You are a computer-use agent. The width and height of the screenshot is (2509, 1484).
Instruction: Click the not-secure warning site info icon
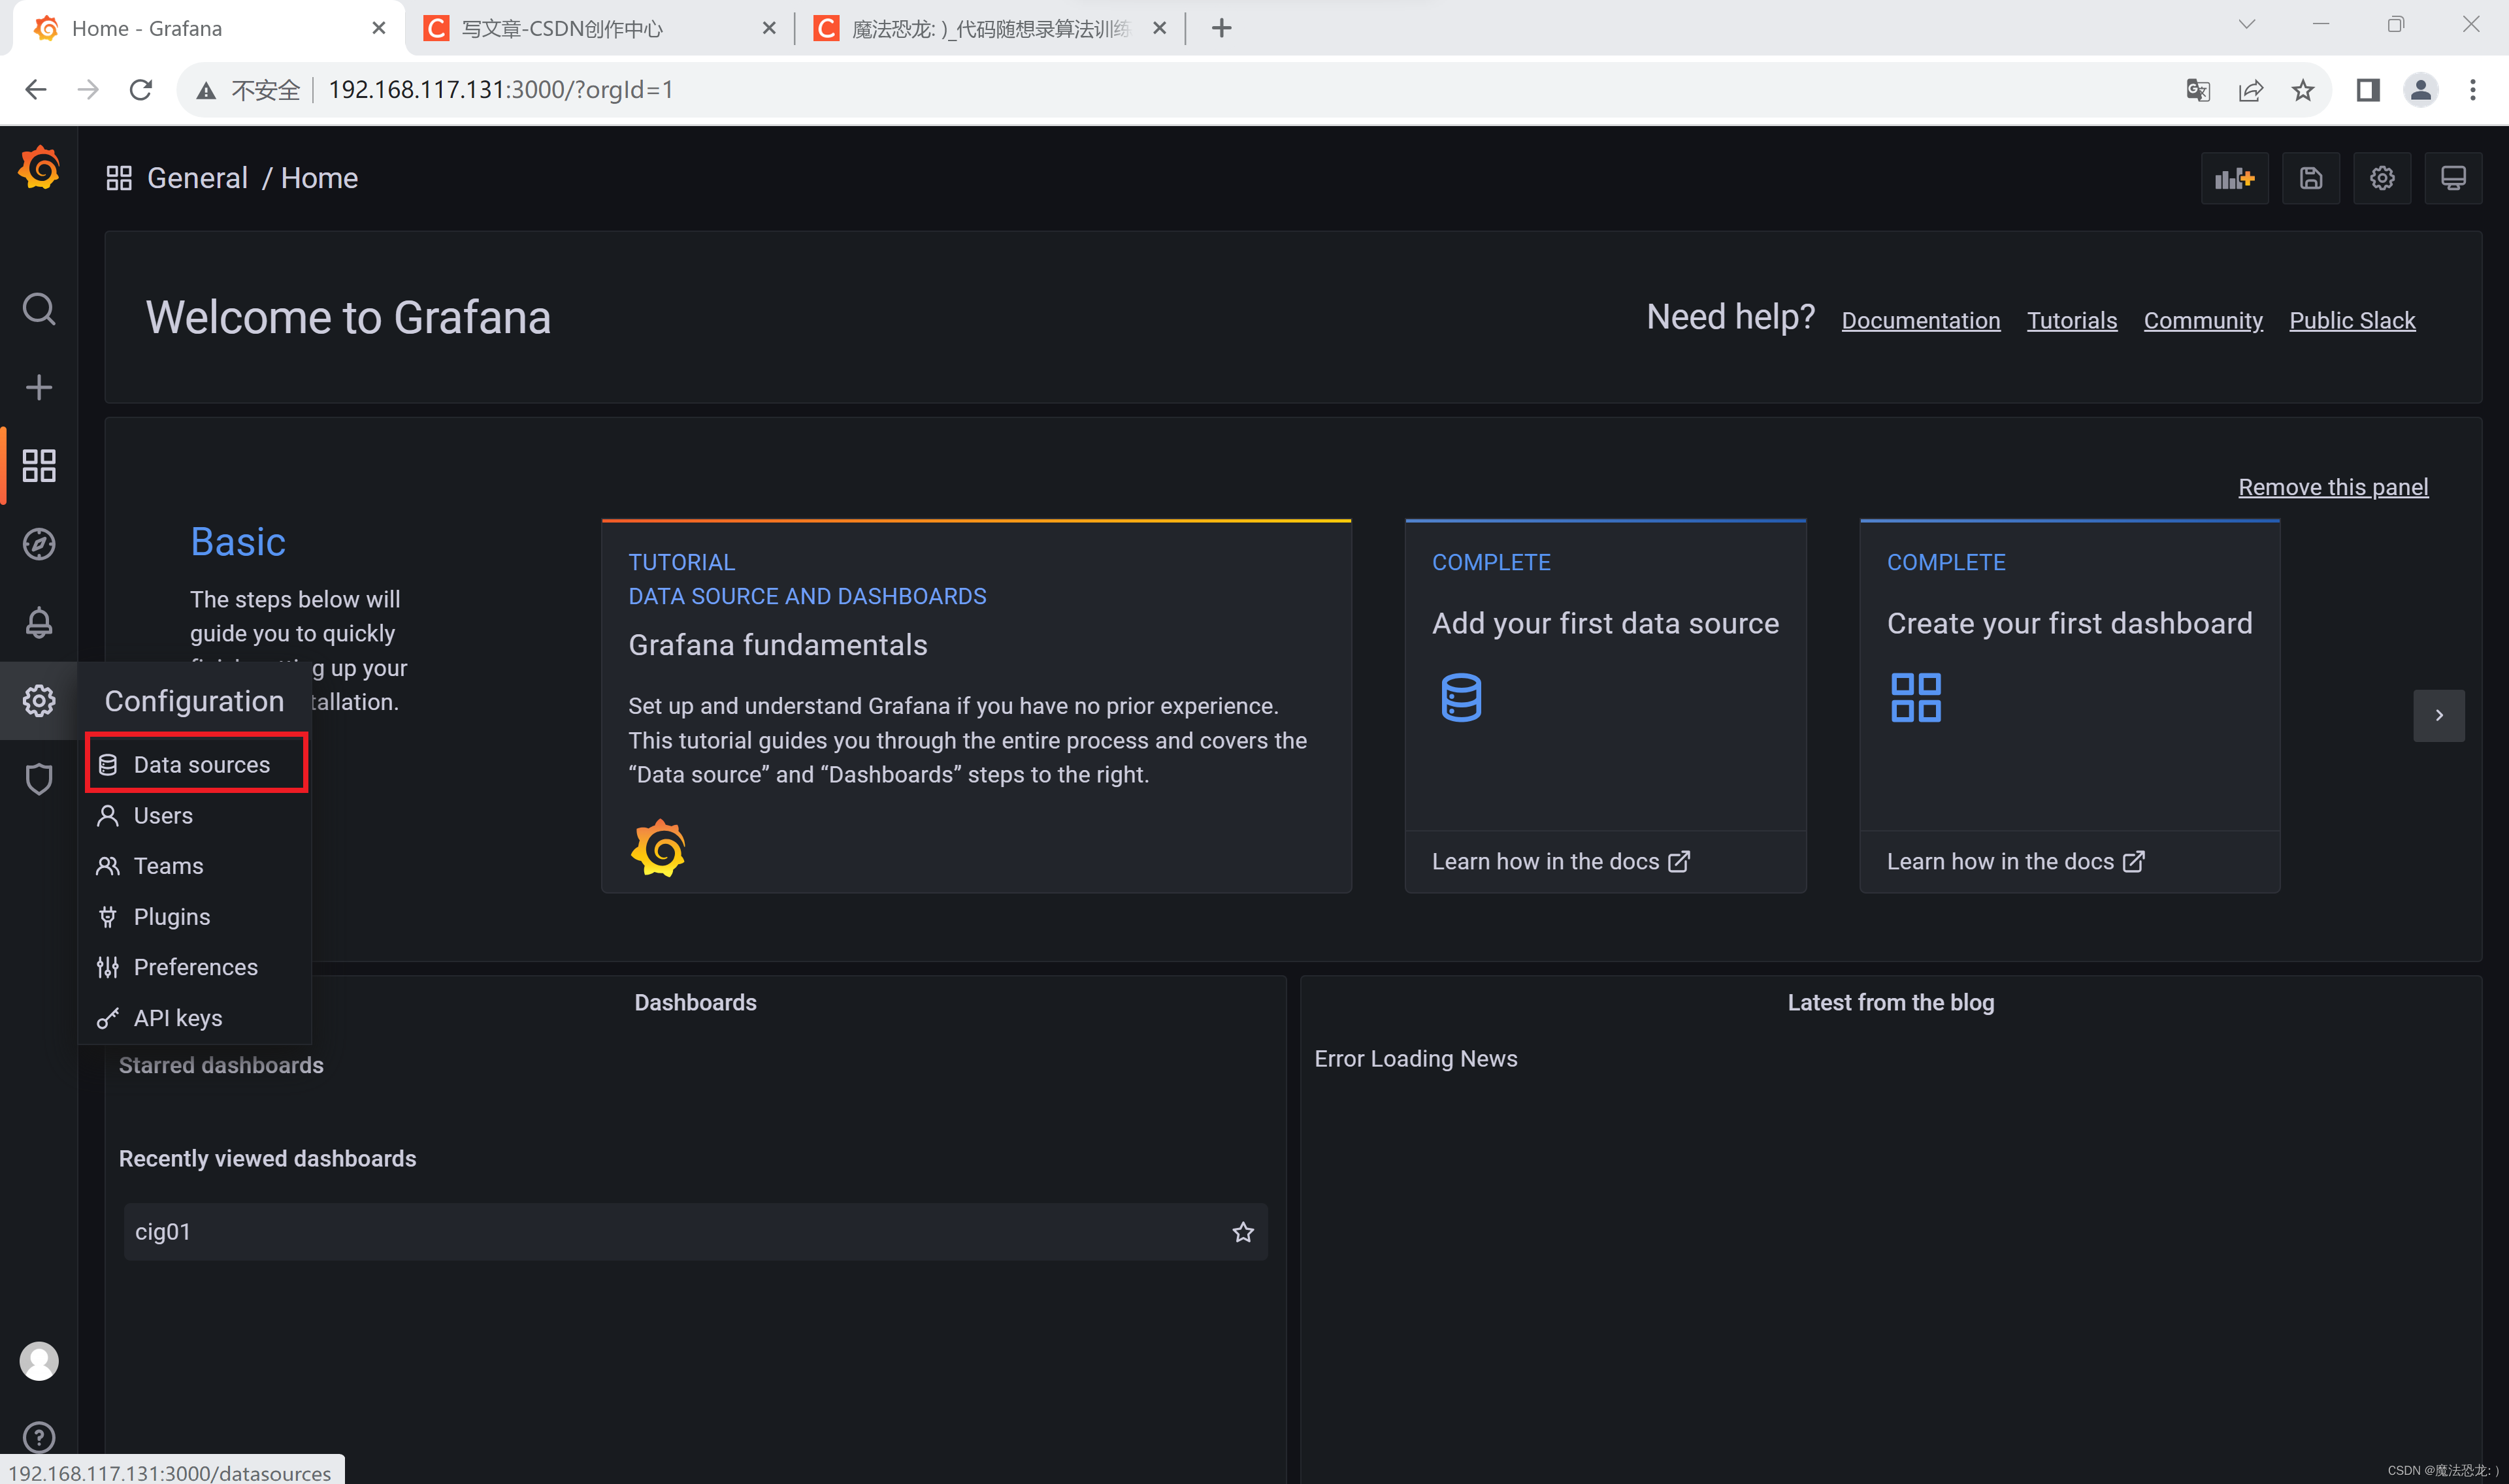click(x=206, y=91)
